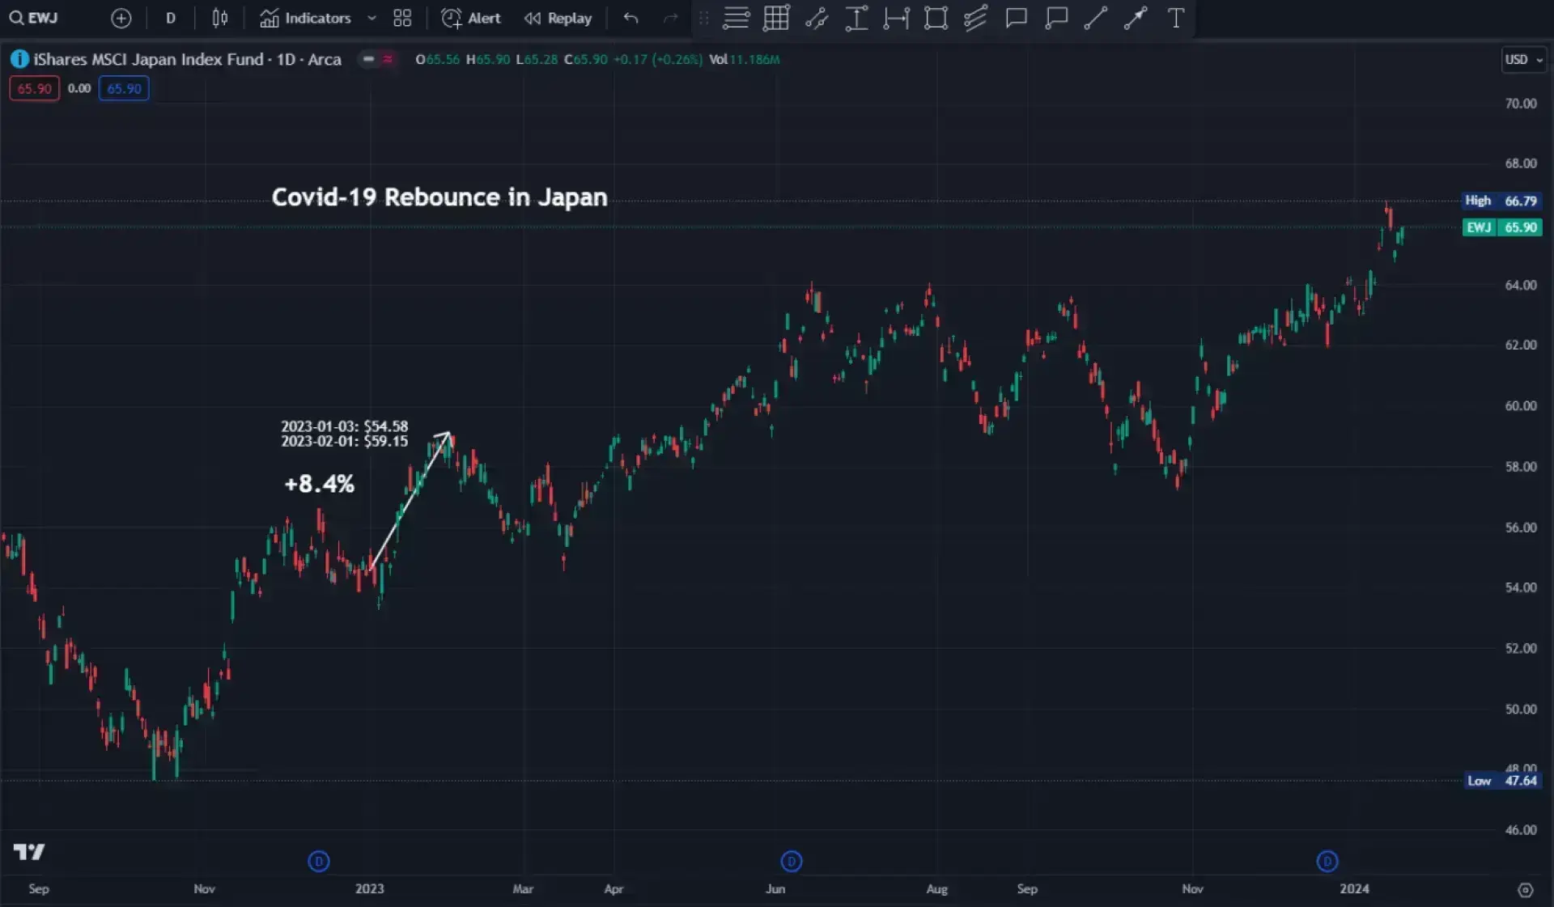Screen dimensions: 1554x907
Task: Select the parallel channel lines tool
Action: point(975,18)
